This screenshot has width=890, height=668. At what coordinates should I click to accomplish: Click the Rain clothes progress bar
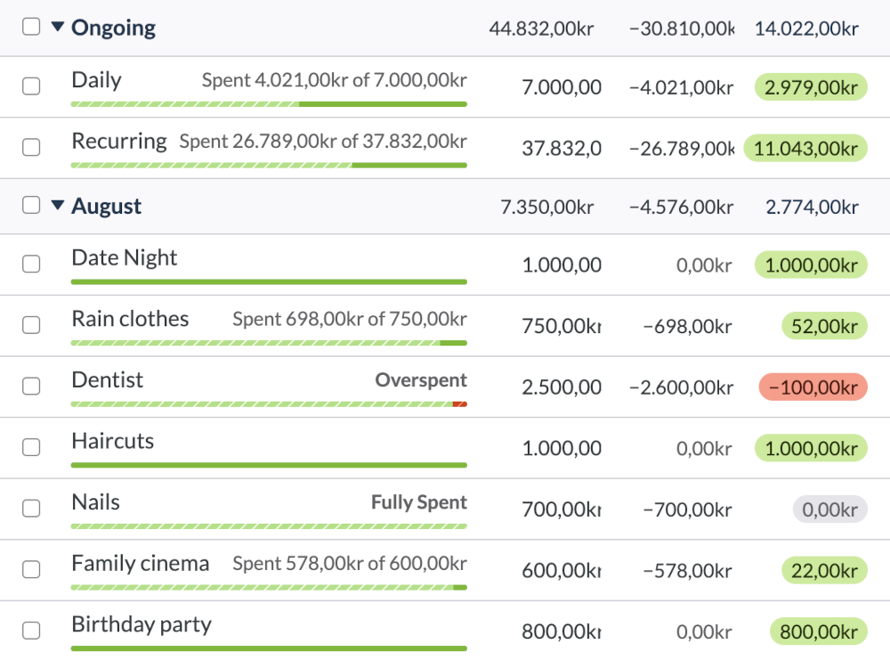click(x=269, y=343)
